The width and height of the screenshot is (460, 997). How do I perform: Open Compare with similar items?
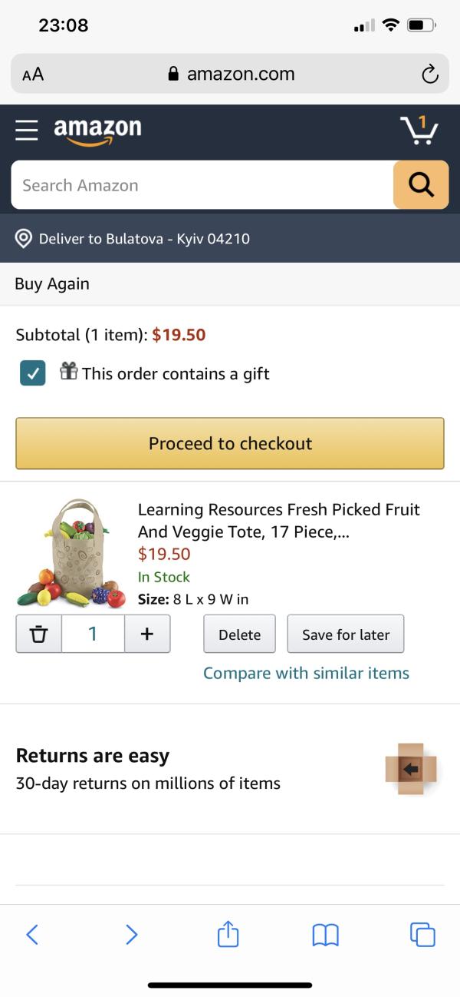click(x=306, y=673)
